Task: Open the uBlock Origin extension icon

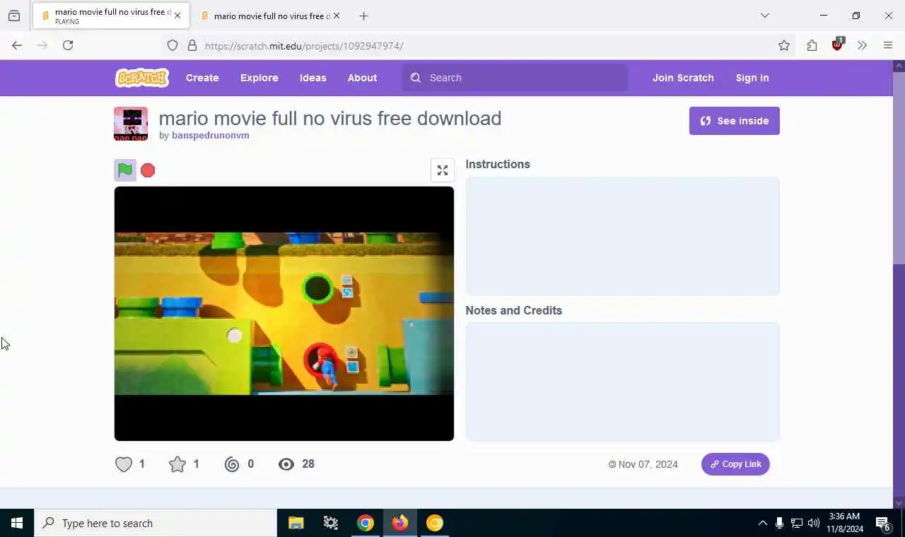Action: coord(838,45)
